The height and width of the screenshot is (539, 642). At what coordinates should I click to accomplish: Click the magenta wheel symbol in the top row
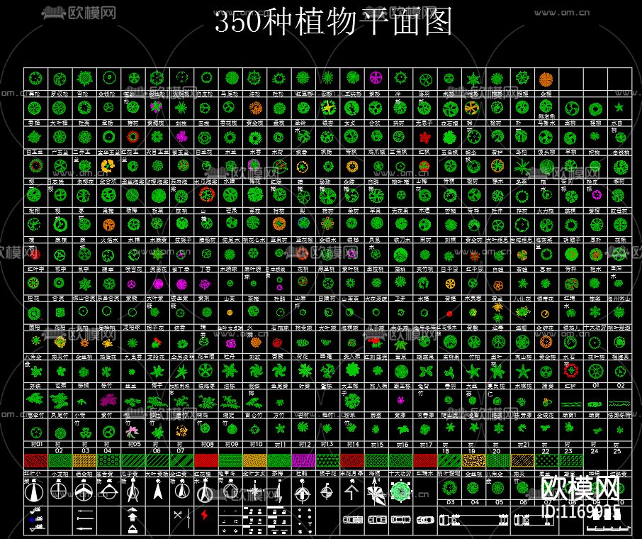coord(376,77)
